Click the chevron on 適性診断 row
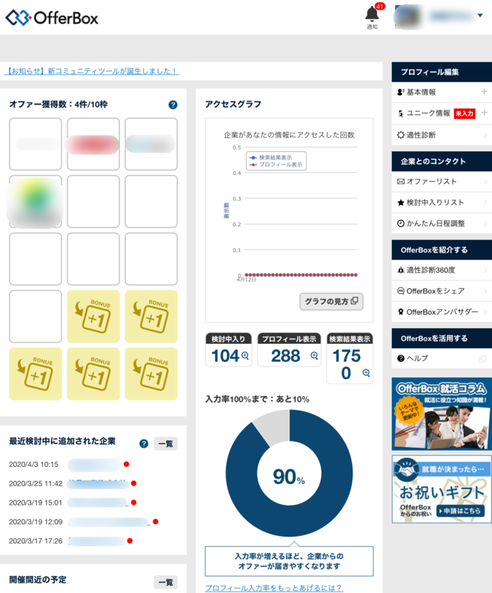 pos(485,135)
